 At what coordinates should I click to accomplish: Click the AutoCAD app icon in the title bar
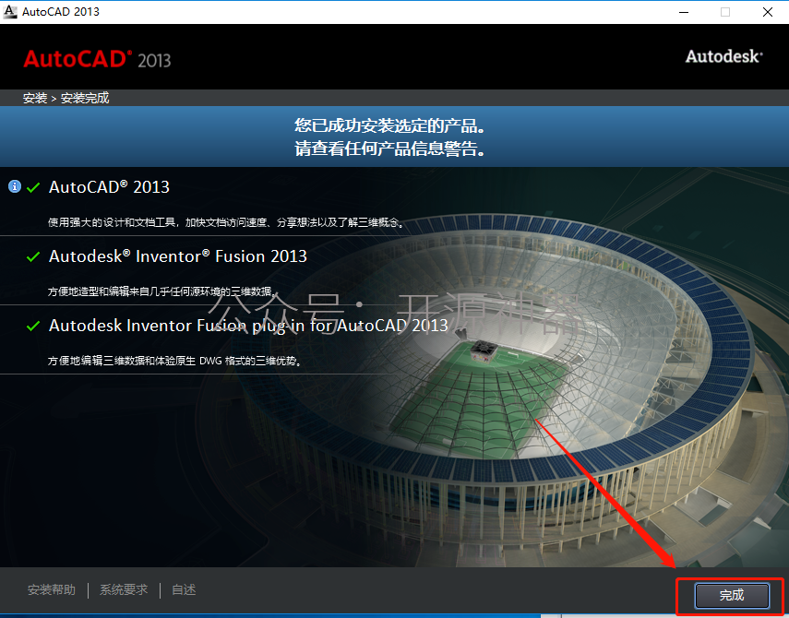(9, 11)
